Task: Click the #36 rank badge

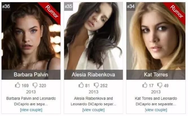Action: coord(6,7)
